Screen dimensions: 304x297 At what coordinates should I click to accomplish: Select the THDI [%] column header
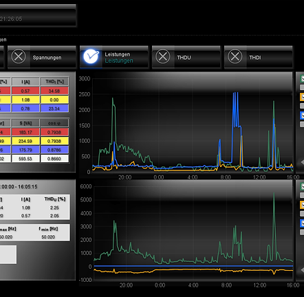pos(54,82)
